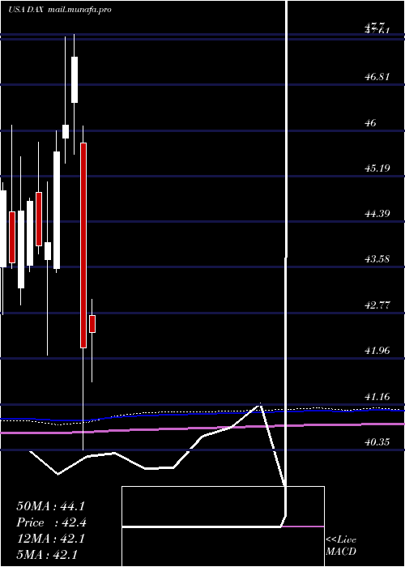Click the 46.81 price level label
This screenshot has width=405, height=567.
(377, 77)
